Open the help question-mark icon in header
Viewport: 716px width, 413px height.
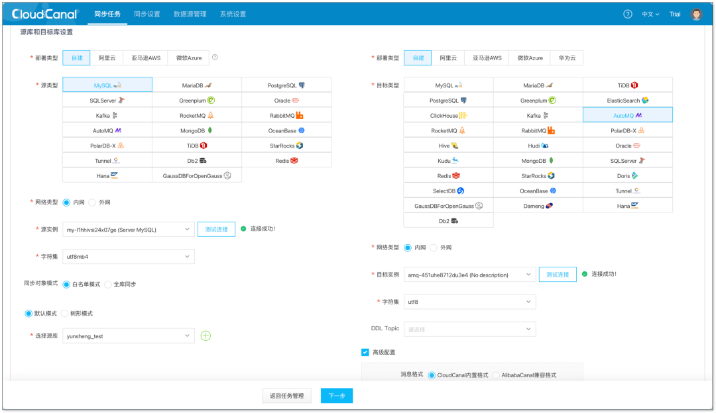(x=628, y=14)
